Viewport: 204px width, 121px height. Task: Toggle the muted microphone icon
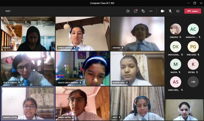click(x=170, y=11)
